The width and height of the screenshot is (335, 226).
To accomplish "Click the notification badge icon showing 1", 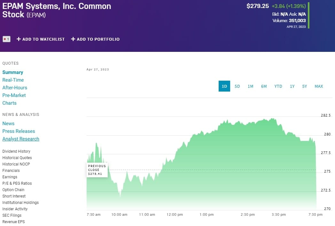I will 6,39.
